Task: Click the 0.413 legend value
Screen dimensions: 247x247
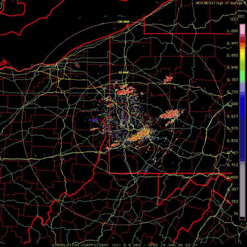Action: click(232, 165)
